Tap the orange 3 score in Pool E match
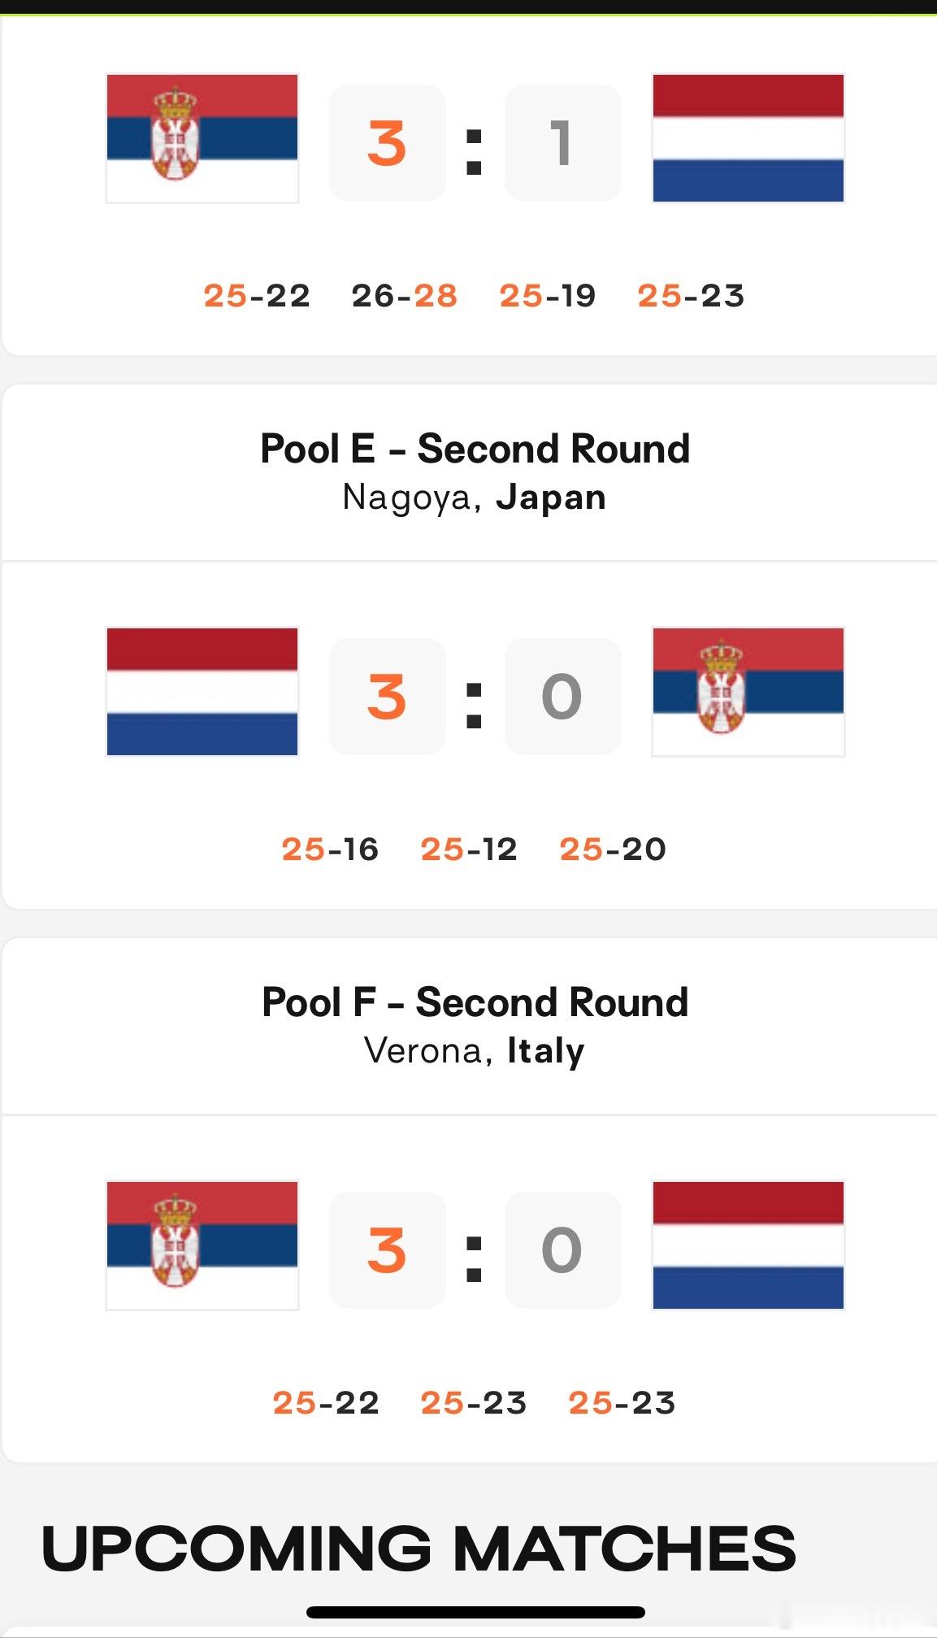This screenshot has width=937, height=1638. click(387, 697)
